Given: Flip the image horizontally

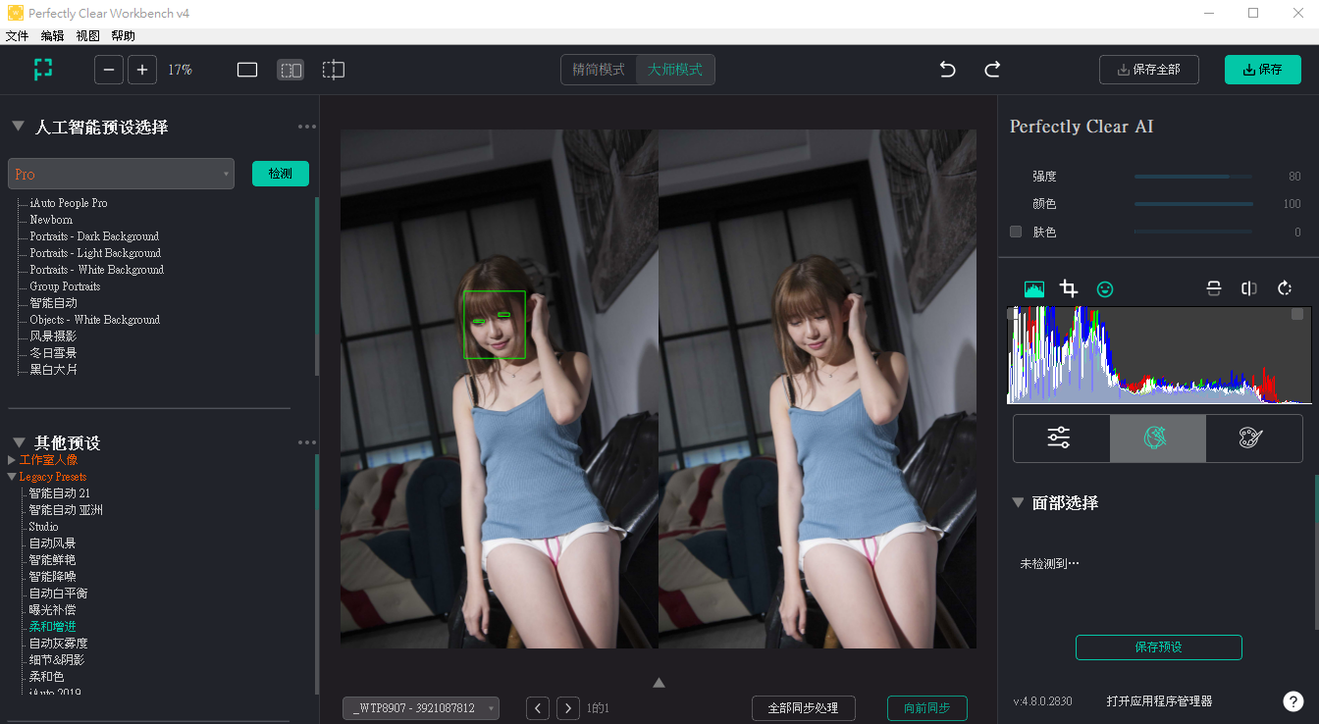Looking at the screenshot, I should [1249, 288].
